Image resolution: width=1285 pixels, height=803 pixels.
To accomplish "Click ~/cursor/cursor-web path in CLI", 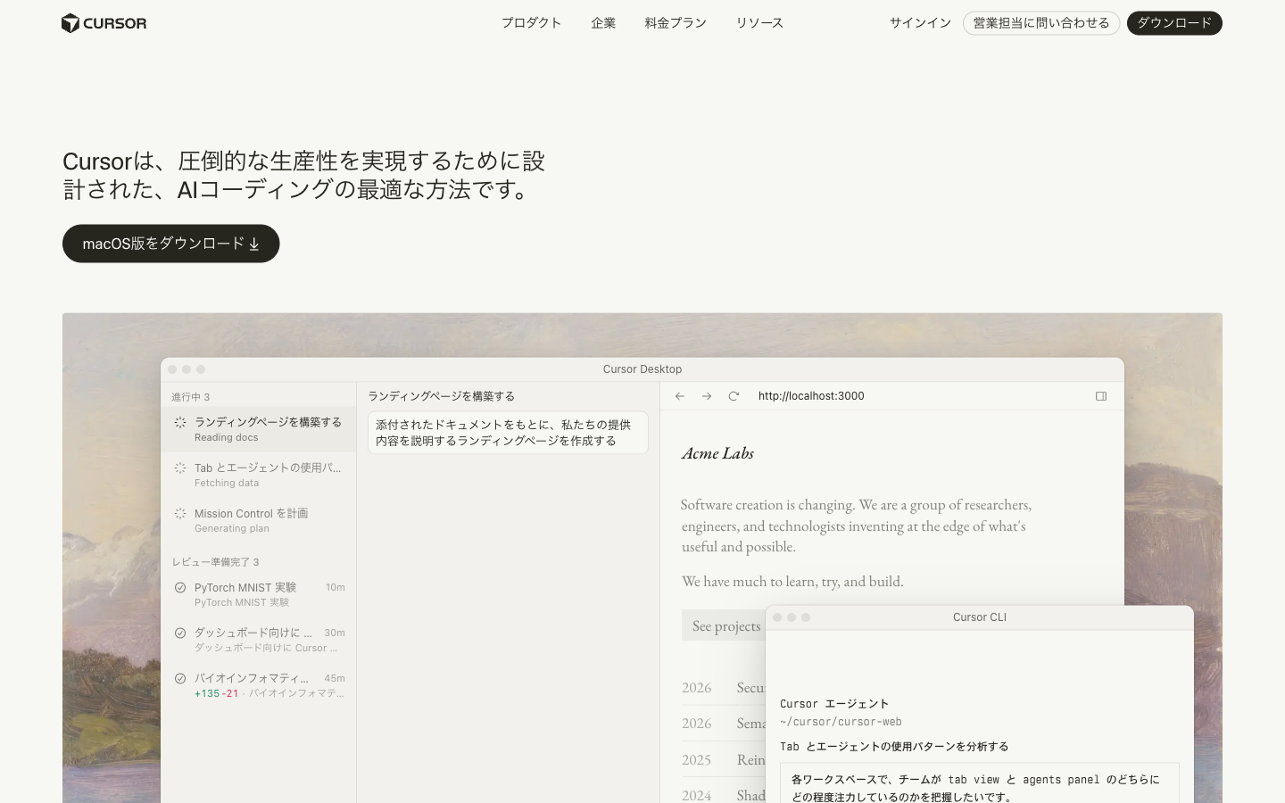I will point(841,722).
